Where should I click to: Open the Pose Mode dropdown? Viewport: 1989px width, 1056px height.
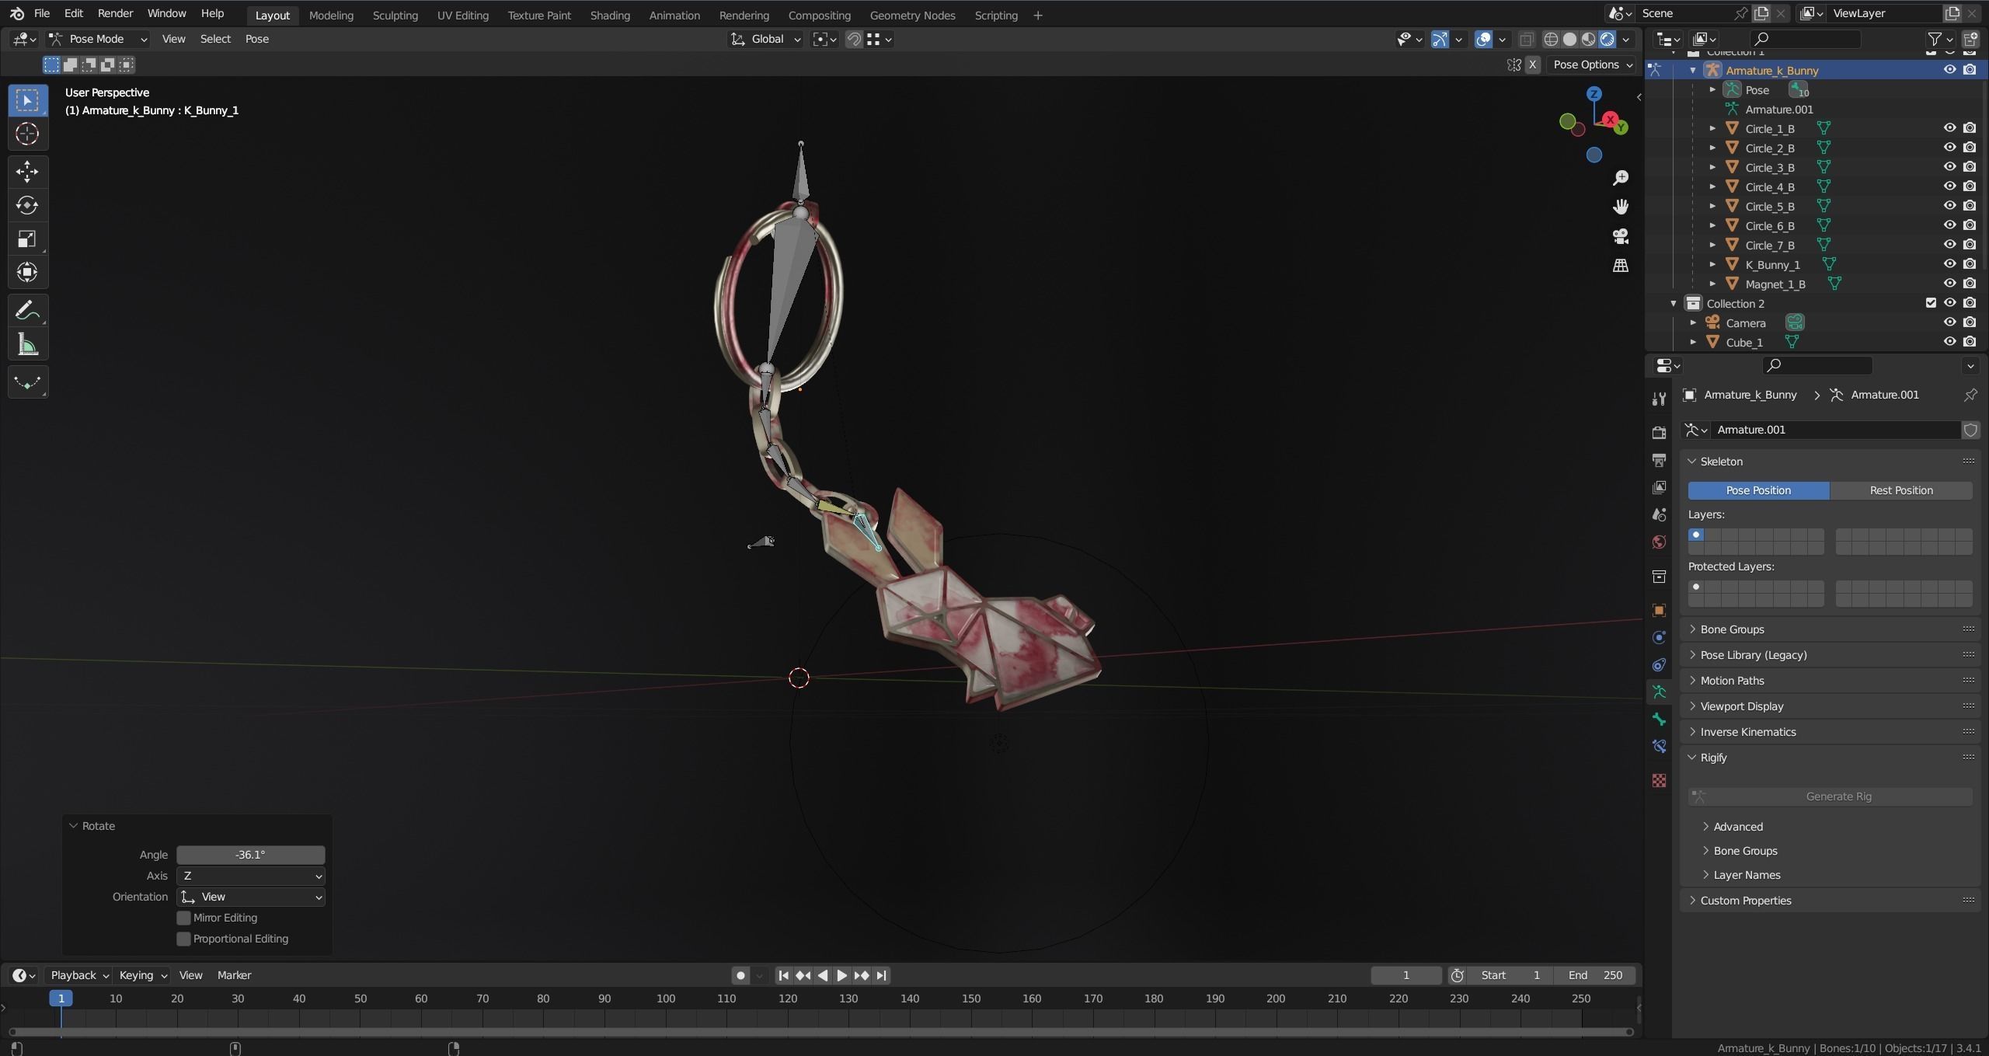click(98, 39)
